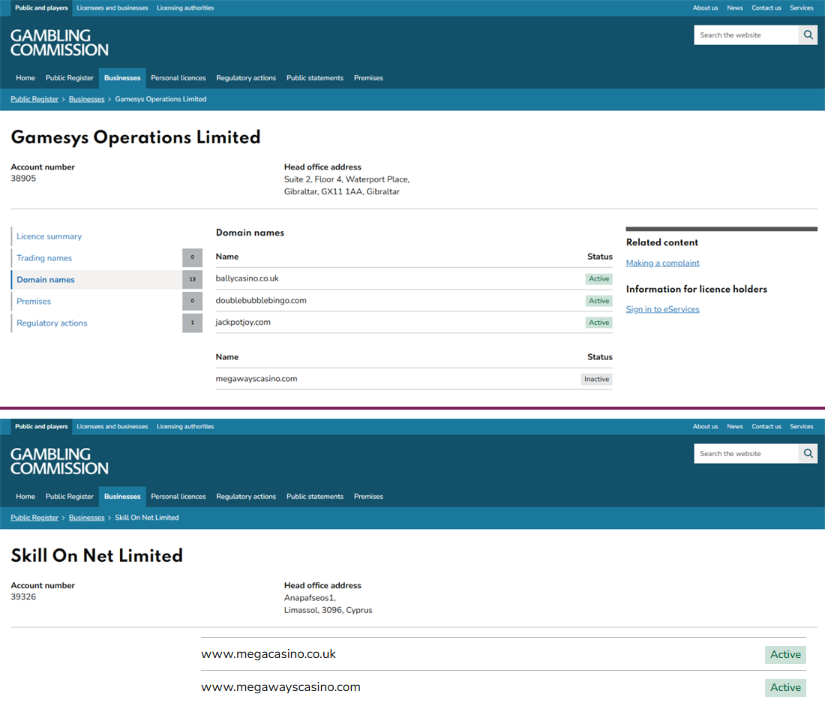Image resolution: width=825 pixels, height=712 pixels.
Task: Click the count badge beside Regulatory actions side item
Action: 193,323
